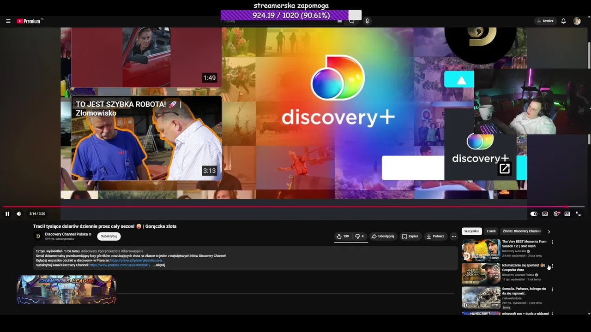Screen dimensions: 591x332
Task: Open TO JEST SZYBKA ROBOTA end-screen video
Action: [x=146, y=138]
